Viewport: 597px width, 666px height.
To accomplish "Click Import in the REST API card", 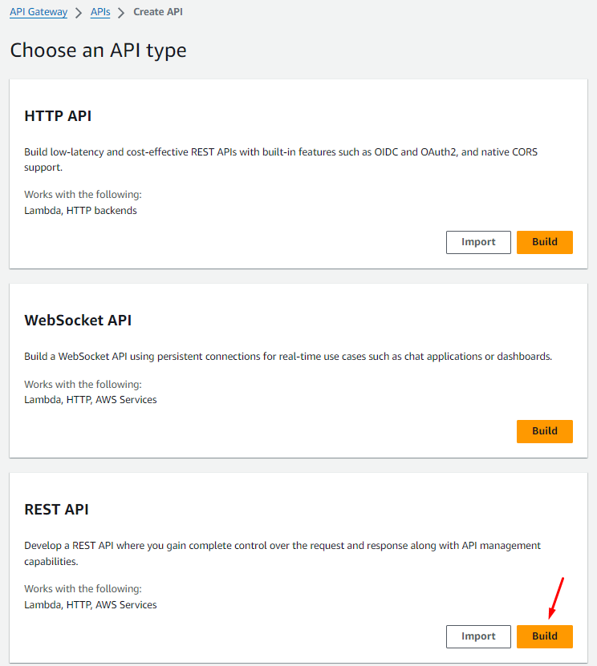I will click(478, 636).
